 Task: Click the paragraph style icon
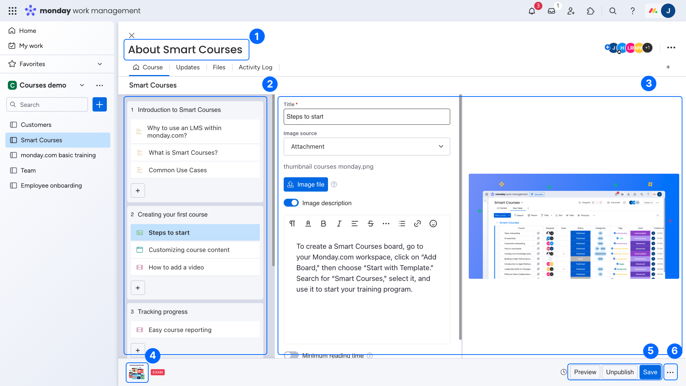[x=292, y=224]
